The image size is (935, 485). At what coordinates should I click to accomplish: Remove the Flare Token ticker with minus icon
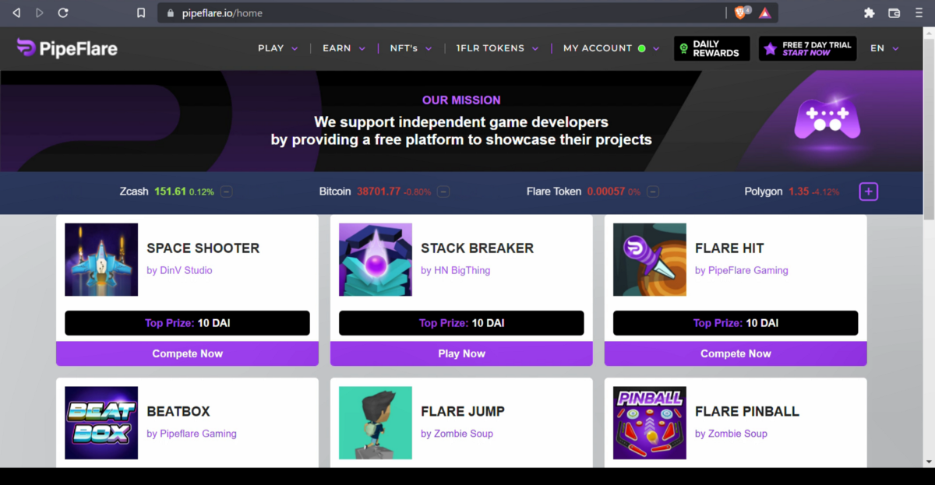coord(653,192)
